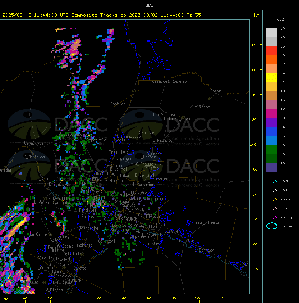
Task: Pick the light gray 70-80 dBZ swatch
Action: pyautogui.click(x=272, y=33)
